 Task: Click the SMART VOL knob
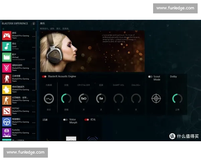click(119, 99)
